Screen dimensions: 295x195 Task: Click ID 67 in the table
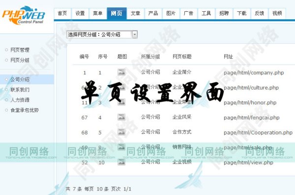click(85, 118)
